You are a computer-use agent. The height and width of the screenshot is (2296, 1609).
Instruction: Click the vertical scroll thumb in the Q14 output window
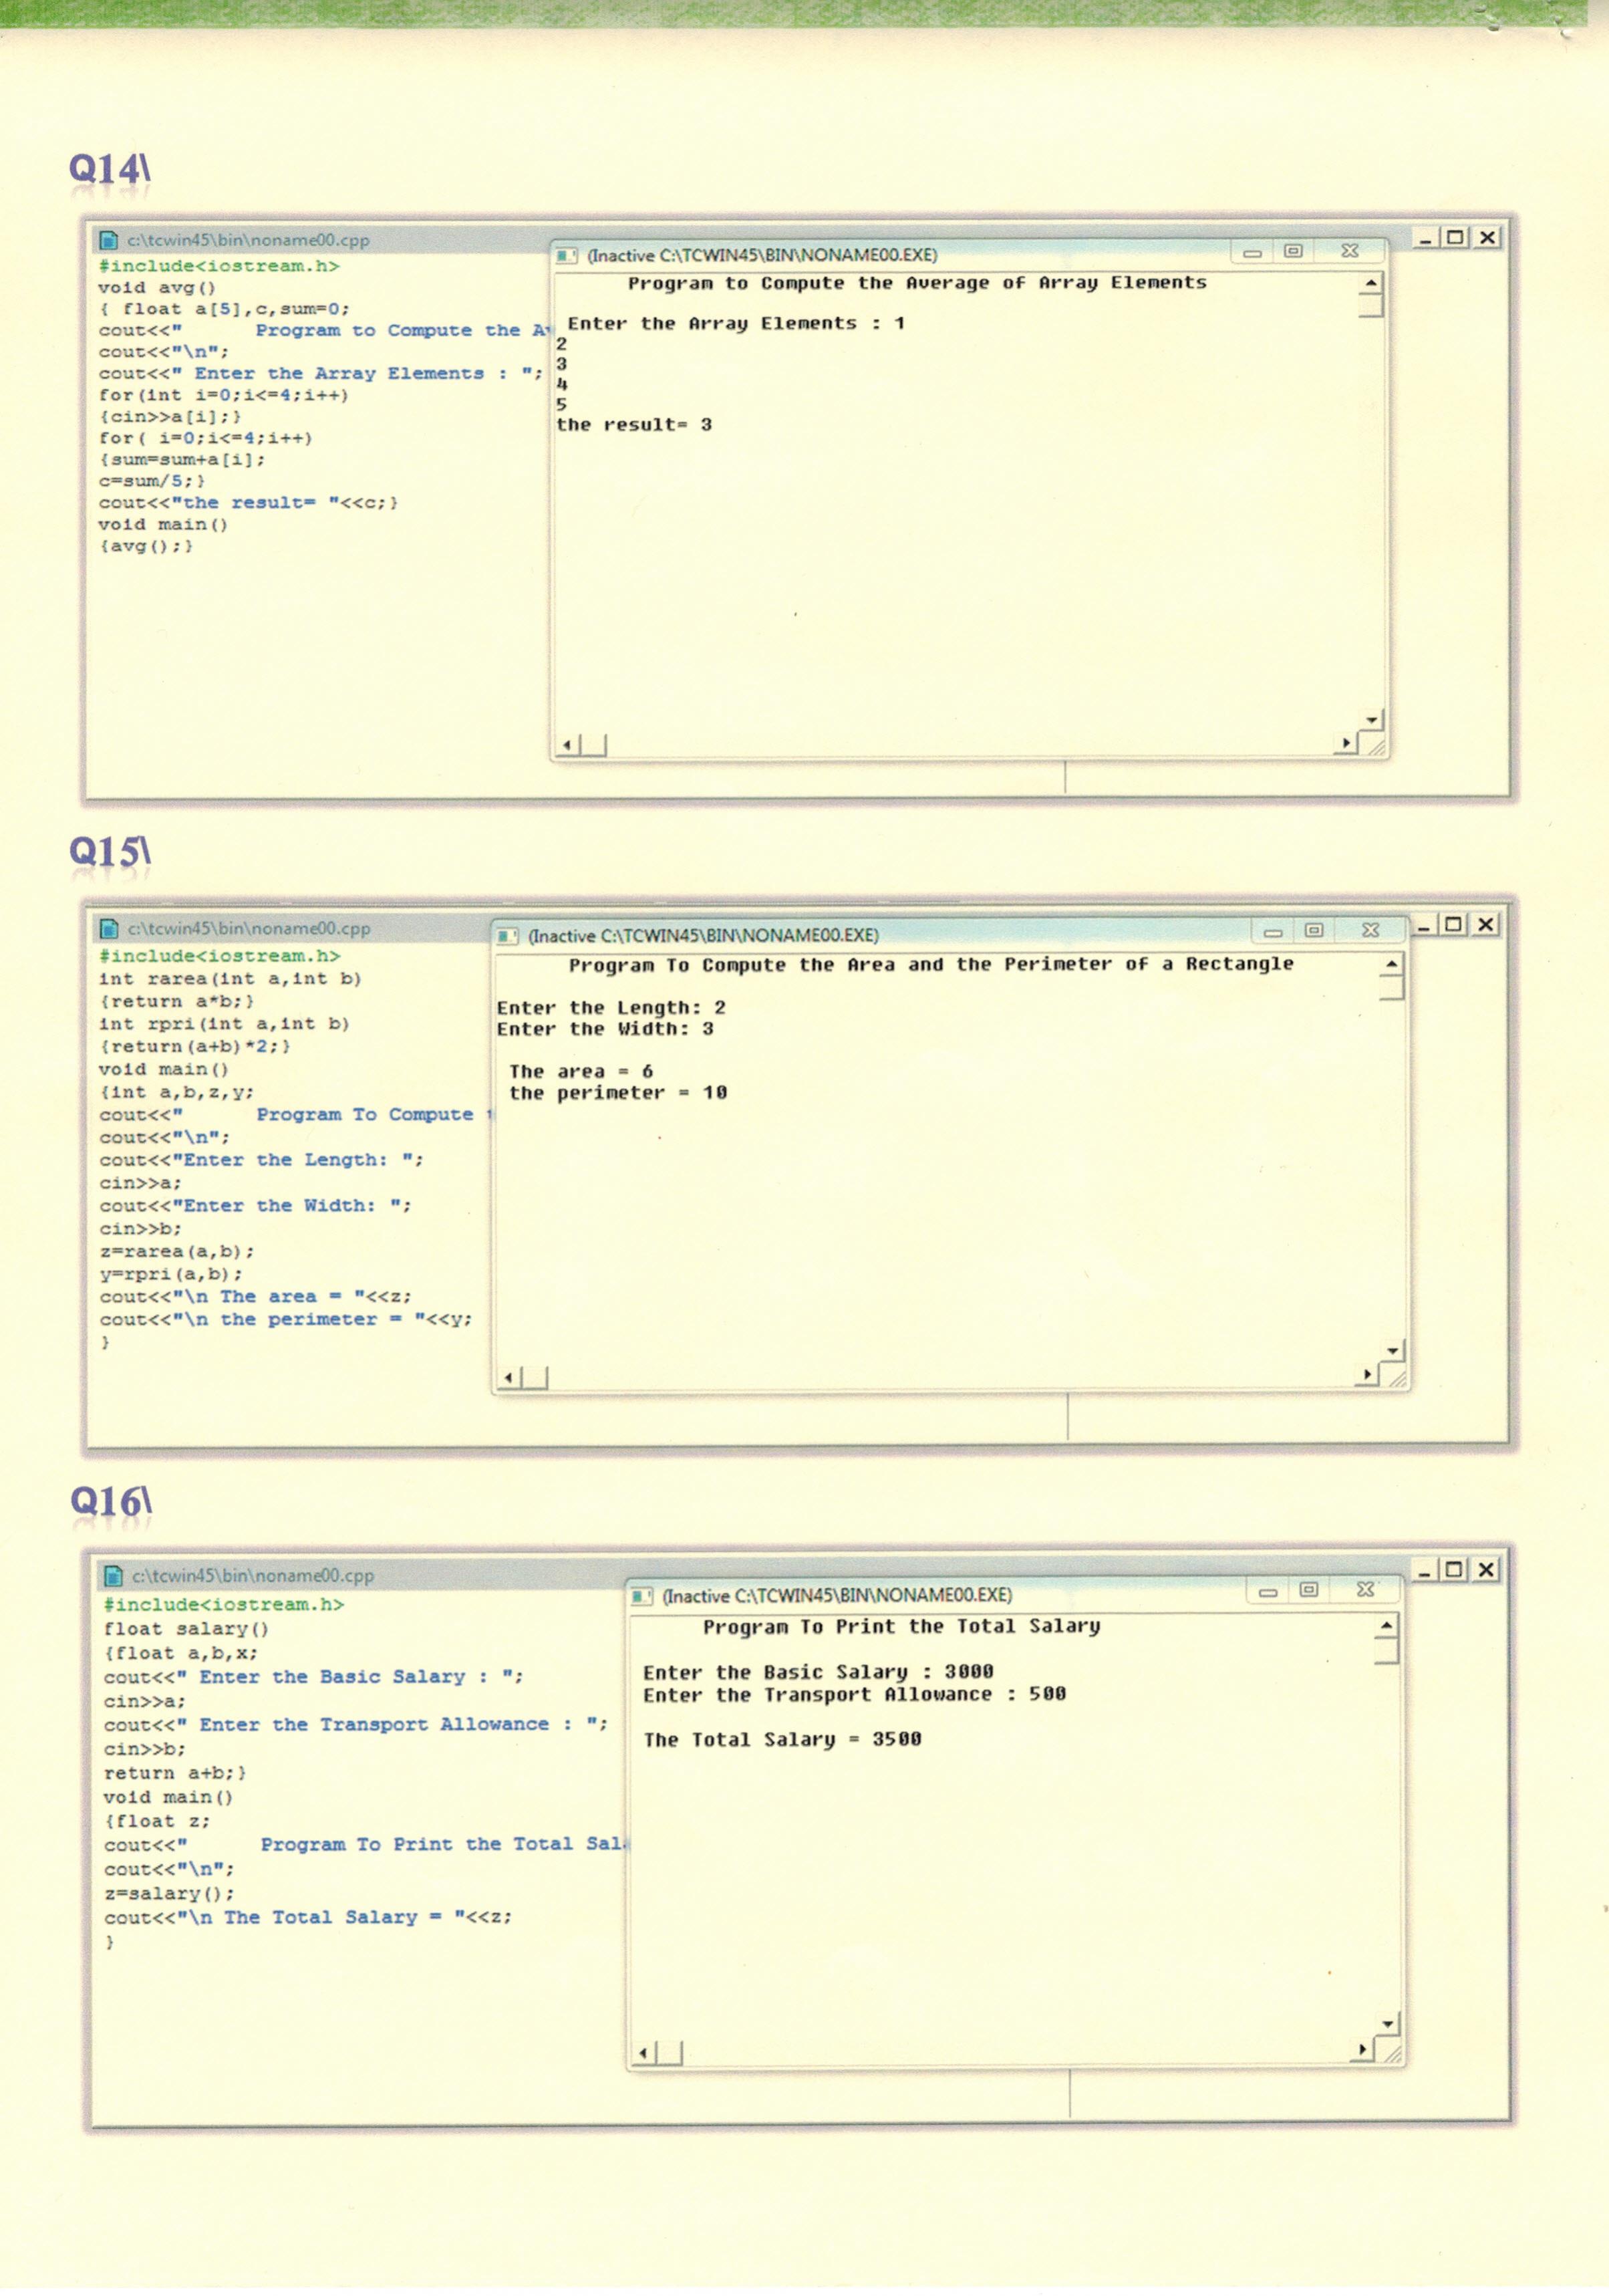tap(1371, 306)
